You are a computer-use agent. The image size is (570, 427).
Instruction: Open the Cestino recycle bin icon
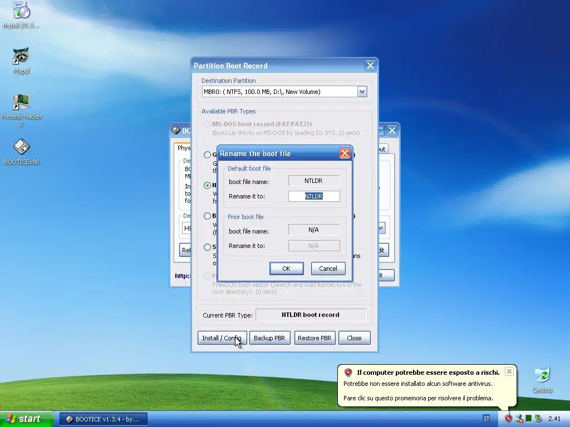[x=542, y=380]
